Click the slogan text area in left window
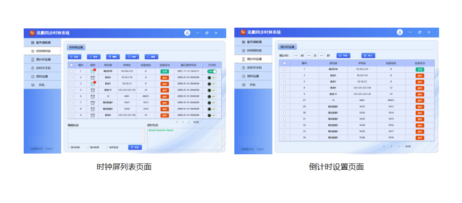The image size is (462, 203). pyautogui.click(x=106, y=136)
